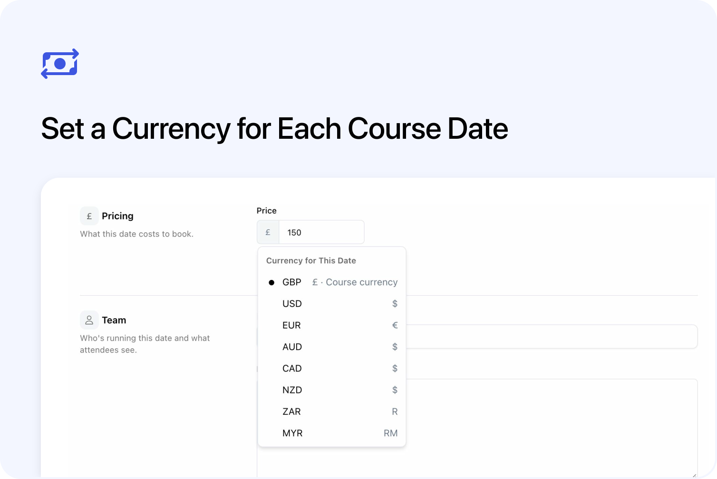This screenshot has width=717, height=479.
Task: Click the Price field containing 150
Action: click(321, 232)
